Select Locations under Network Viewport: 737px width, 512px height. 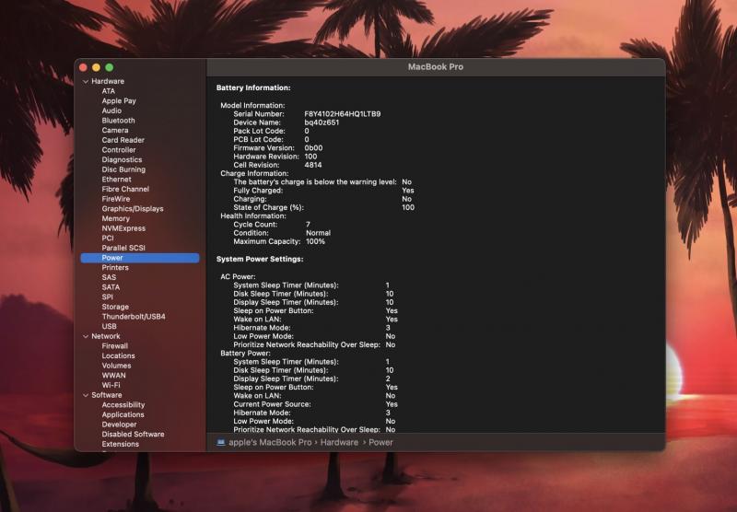[x=119, y=356]
